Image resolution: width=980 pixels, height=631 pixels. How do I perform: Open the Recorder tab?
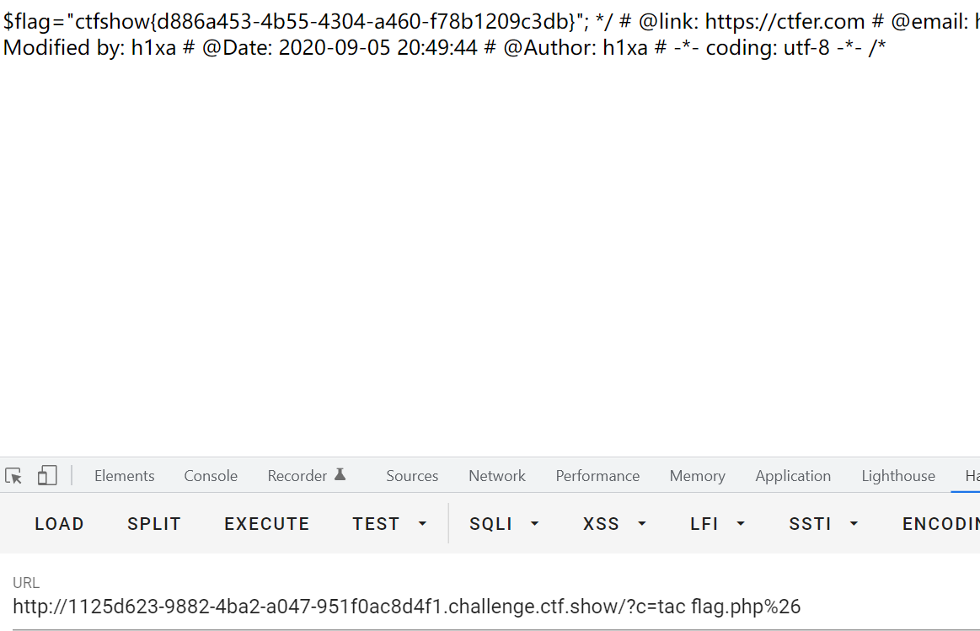point(297,476)
